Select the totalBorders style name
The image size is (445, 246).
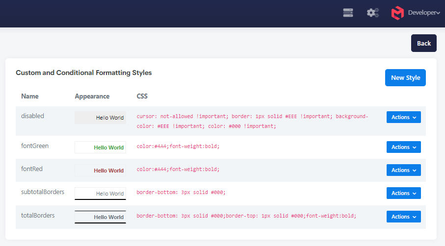[38, 216]
